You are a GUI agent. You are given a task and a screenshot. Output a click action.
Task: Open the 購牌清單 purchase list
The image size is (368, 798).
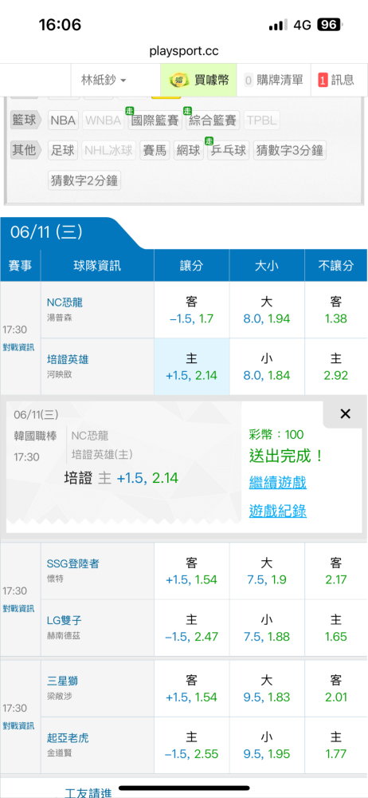coord(273,80)
